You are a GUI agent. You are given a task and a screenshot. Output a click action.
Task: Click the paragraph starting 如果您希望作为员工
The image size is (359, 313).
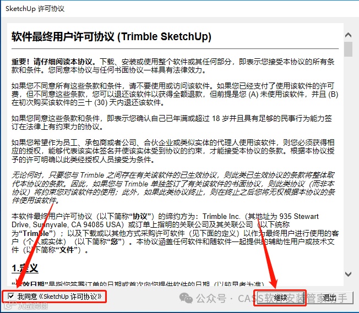point(173,151)
